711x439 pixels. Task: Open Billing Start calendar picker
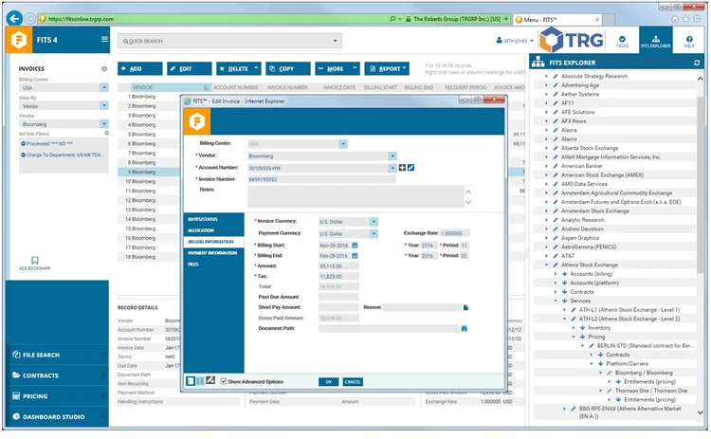[355, 246]
